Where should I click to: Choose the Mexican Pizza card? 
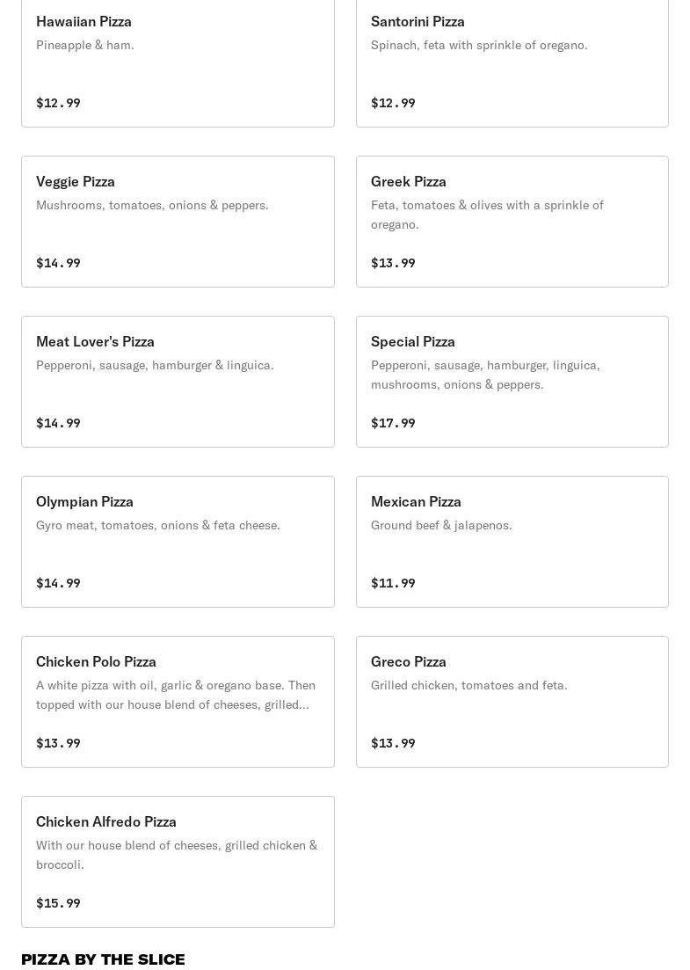click(x=512, y=542)
